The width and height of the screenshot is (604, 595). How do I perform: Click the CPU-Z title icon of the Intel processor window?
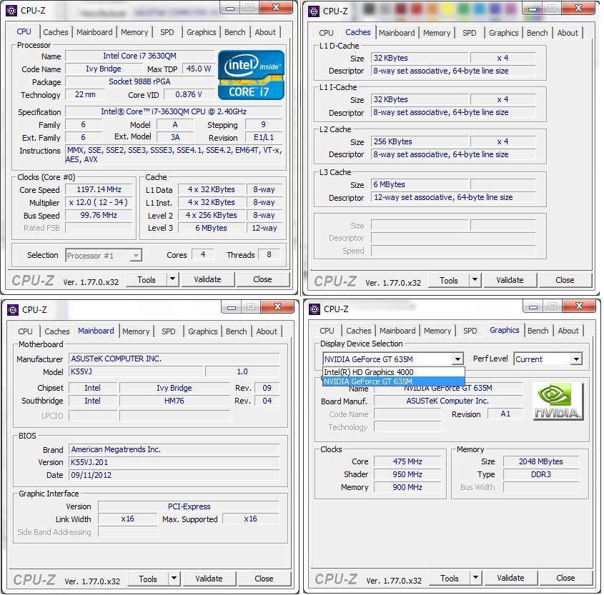tap(11, 10)
